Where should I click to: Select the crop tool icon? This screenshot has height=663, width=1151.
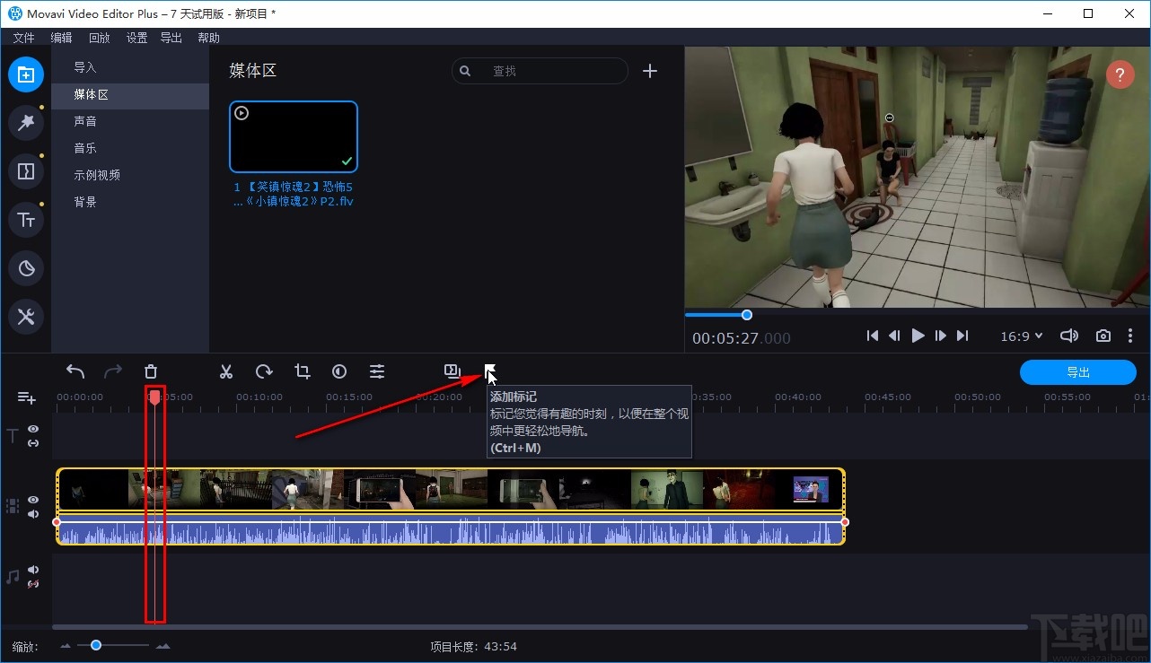pyautogui.click(x=302, y=371)
